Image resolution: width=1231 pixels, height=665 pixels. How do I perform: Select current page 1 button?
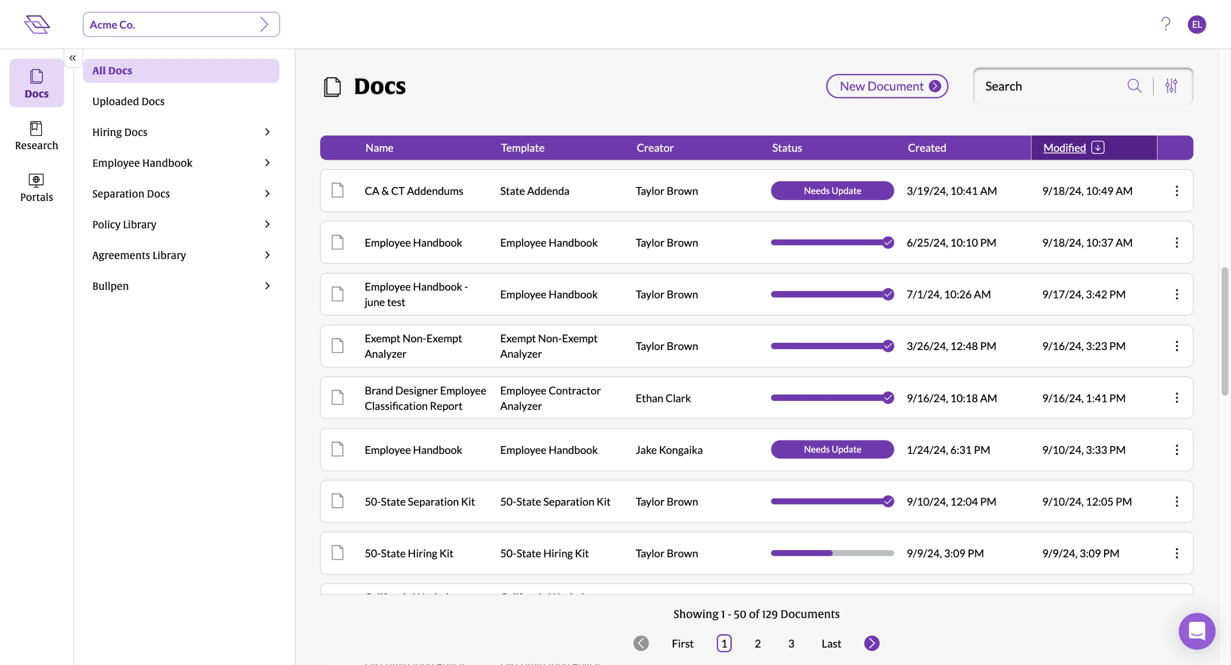(724, 643)
